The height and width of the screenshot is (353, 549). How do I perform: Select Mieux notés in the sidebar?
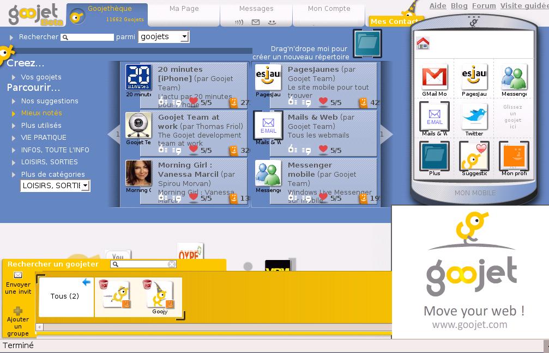click(41, 113)
